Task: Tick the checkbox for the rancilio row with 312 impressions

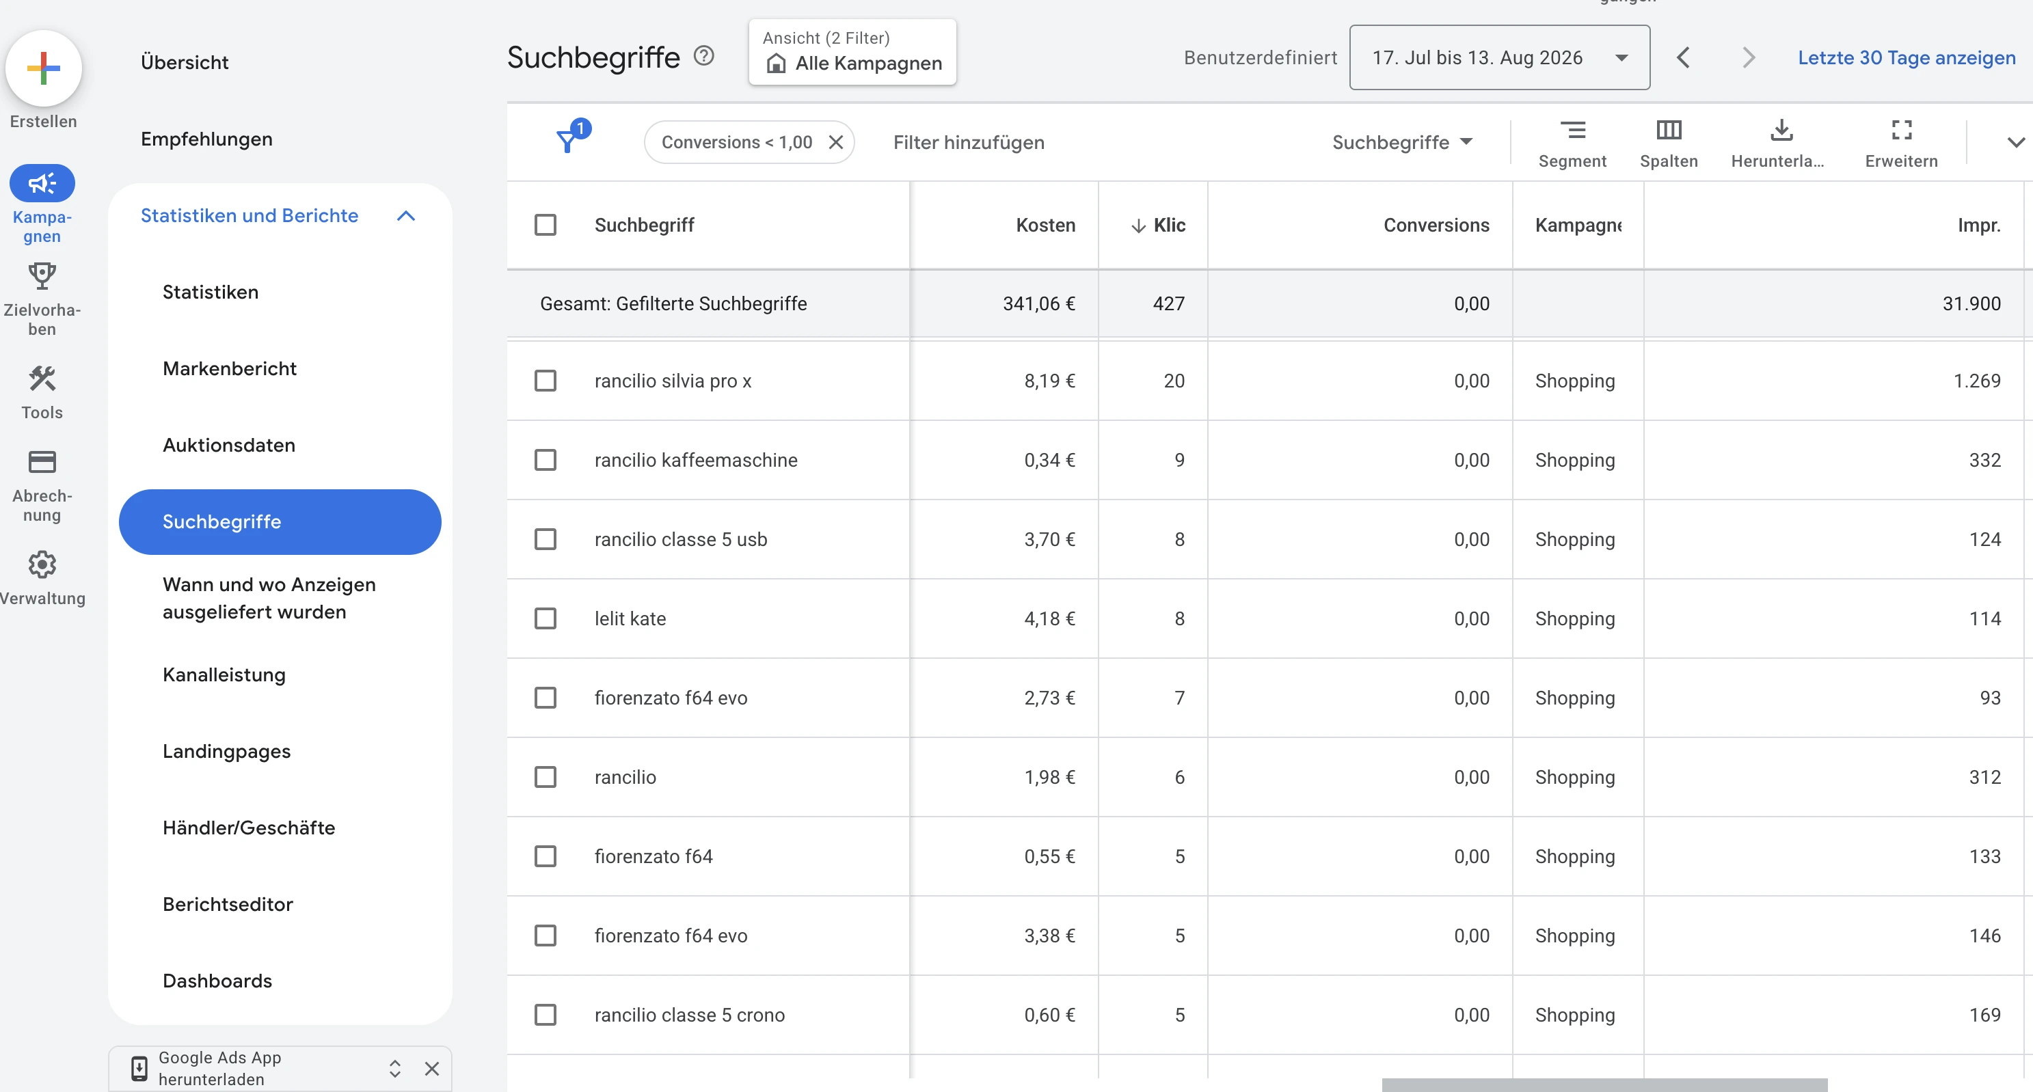Action: point(546,777)
